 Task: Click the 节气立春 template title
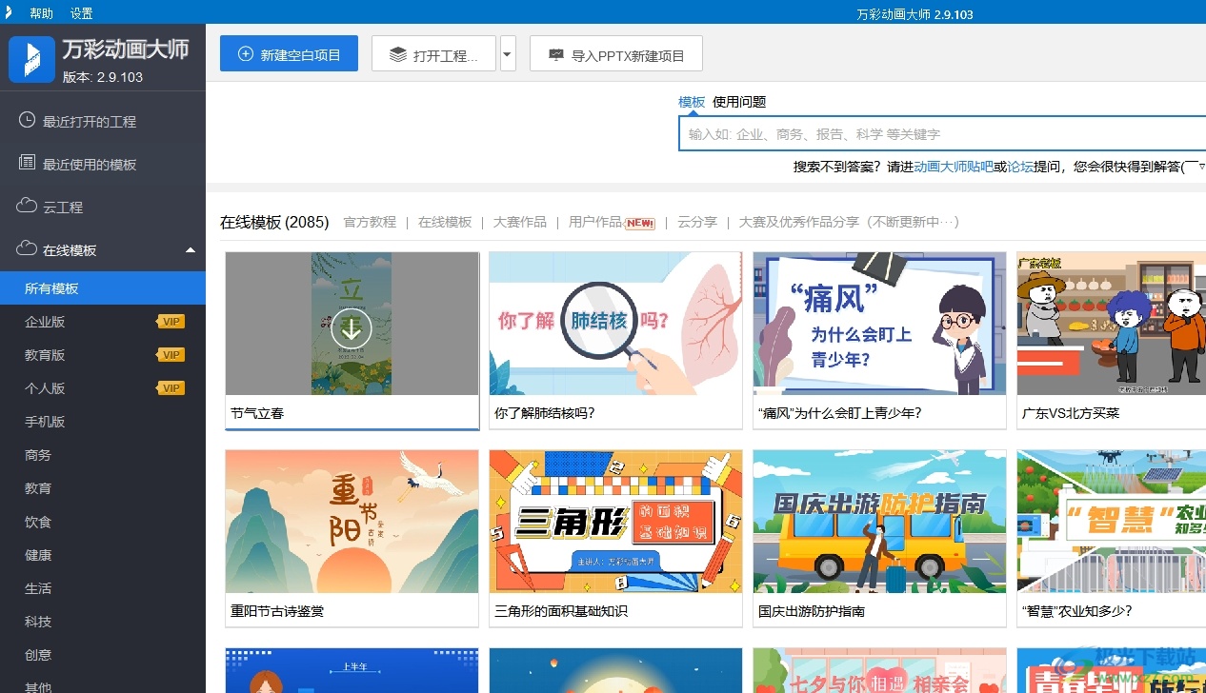pos(257,413)
